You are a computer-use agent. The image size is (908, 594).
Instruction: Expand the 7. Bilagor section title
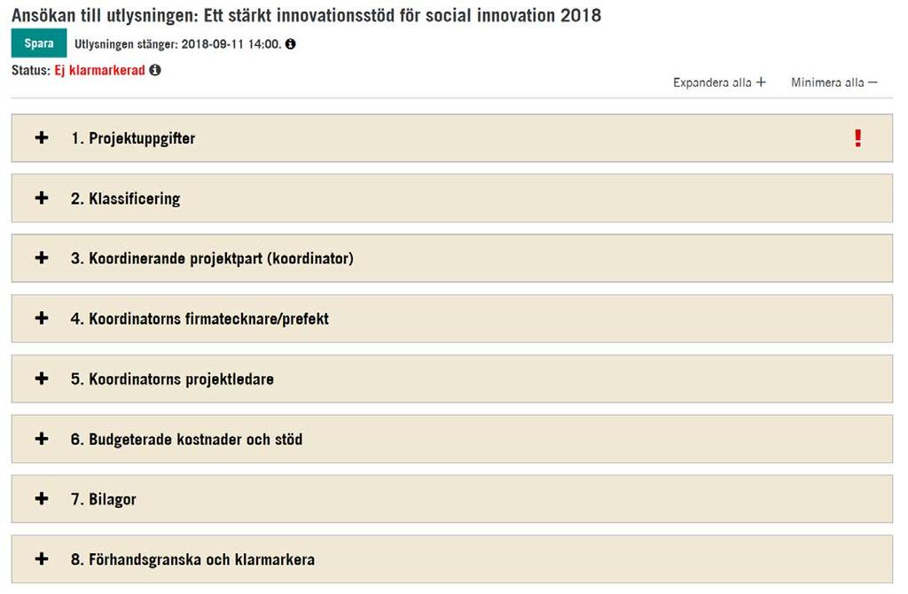tap(104, 500)
